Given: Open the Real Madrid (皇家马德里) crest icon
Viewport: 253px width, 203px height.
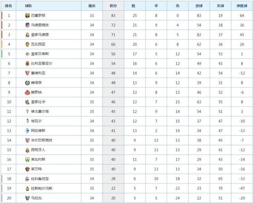Looking at the screenshot, I should pyautogui.click(x=27, y=34).
